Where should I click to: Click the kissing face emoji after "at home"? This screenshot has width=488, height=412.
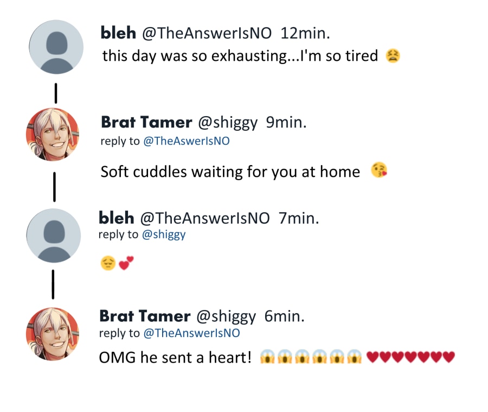point(380,172)
